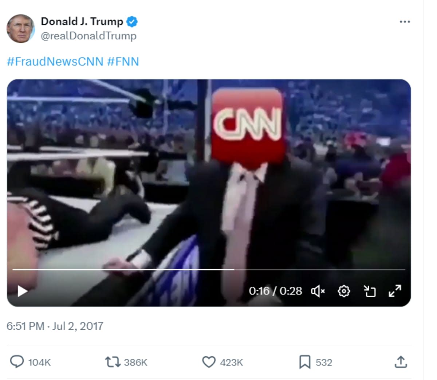
Task: Play the video in the tweet
Action: pyautogui.click(x=23, y=291)
